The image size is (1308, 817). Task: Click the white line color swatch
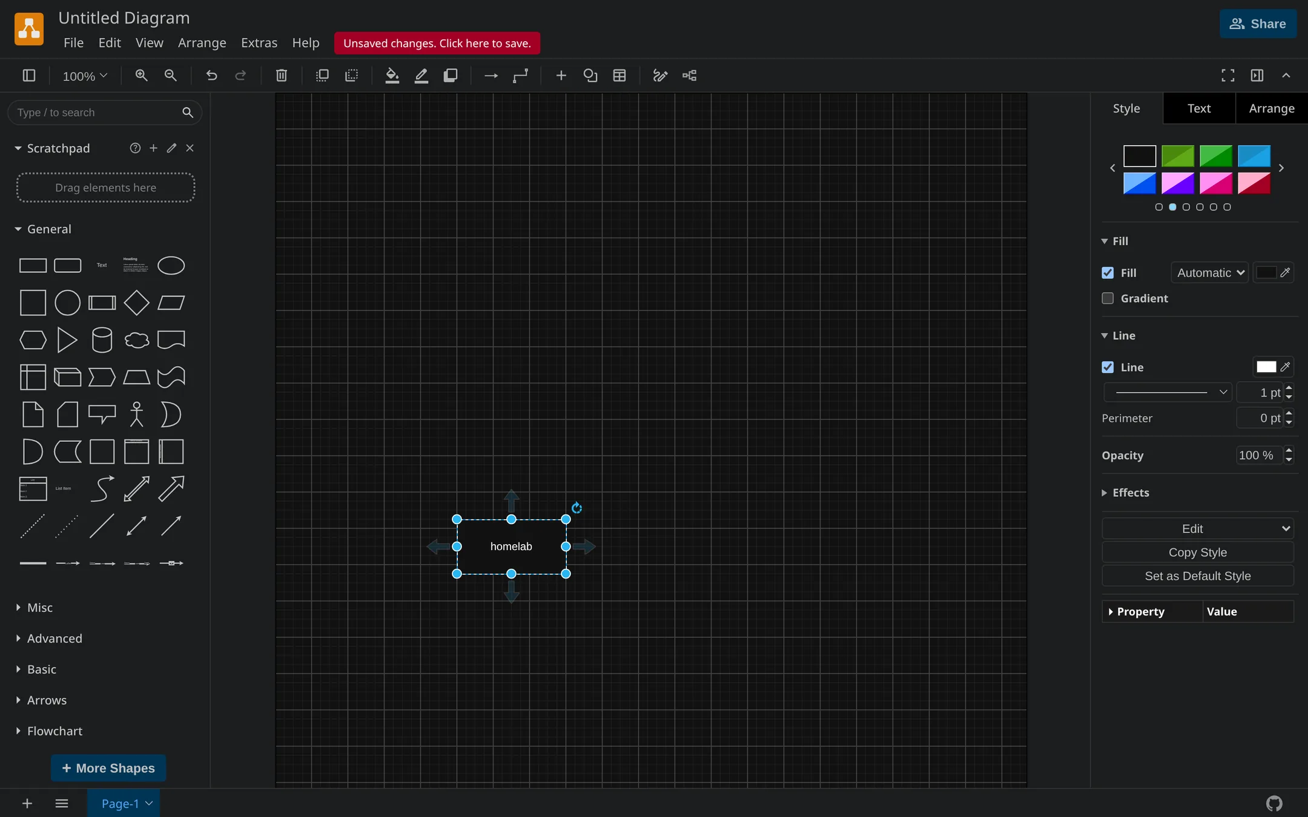click(1266, 367)
